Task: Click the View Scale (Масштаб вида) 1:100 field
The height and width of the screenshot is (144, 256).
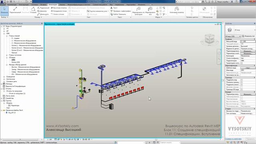Action: click(248, 42)
